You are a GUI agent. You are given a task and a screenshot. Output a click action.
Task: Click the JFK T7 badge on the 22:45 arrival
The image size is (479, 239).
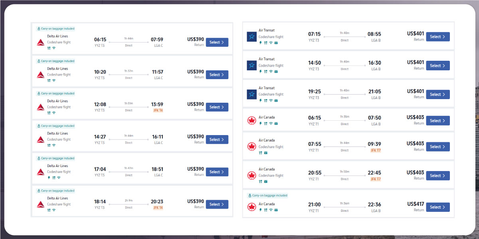pyautogui.click(x=375, y=179)
